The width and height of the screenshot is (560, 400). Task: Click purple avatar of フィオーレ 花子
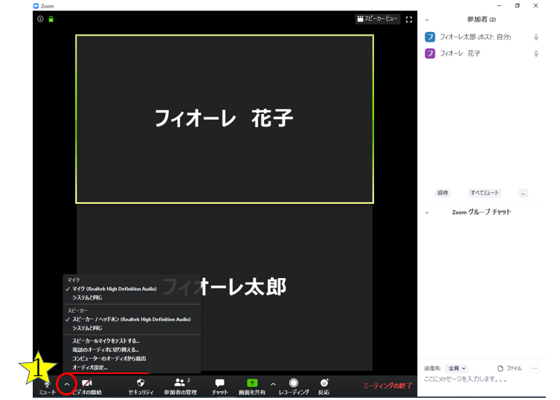coord(430,54)
